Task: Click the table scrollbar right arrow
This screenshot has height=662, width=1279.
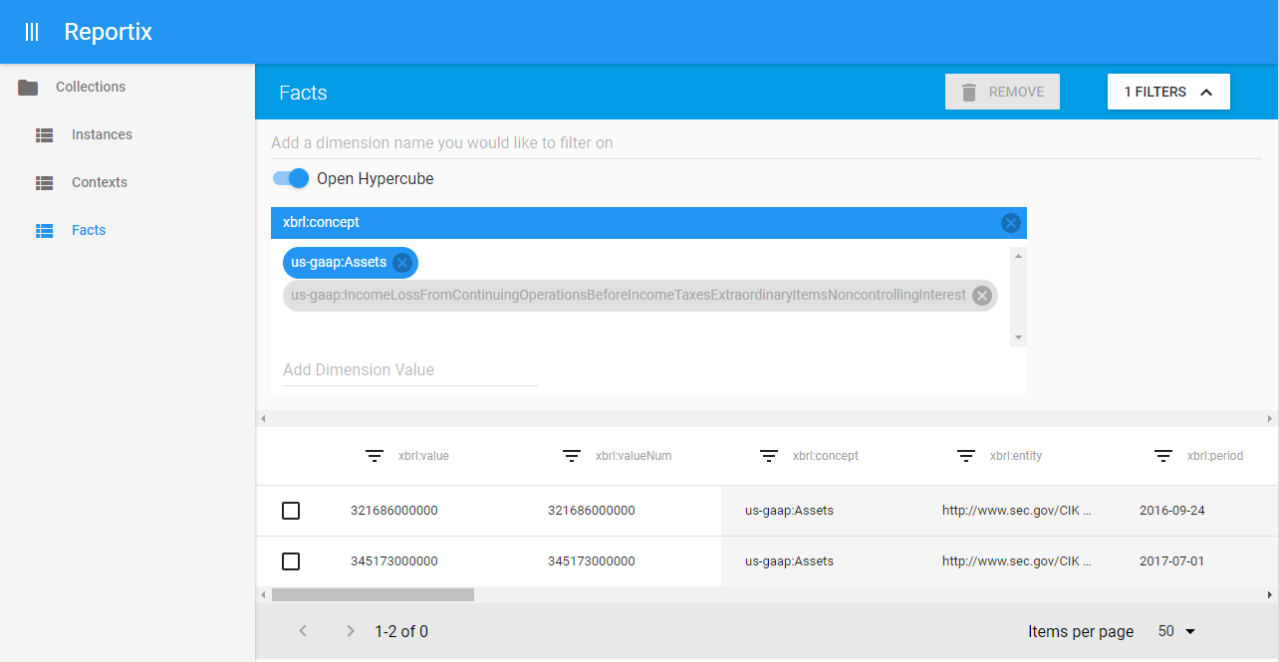Action: click(1270, 594)
